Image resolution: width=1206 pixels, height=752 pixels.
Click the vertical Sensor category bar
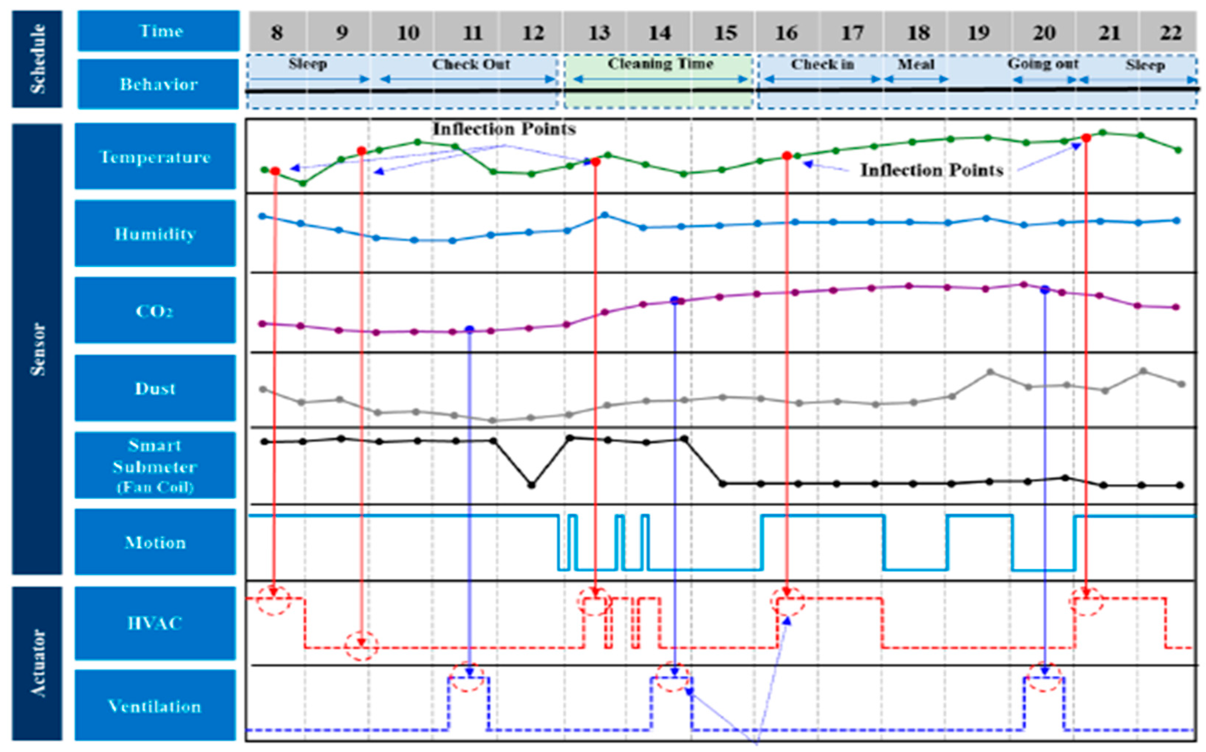pyautogui.click(x=37, y=349)
